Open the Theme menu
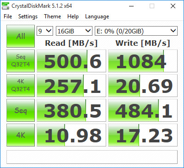This screenshot has width=184, height=168. tap(53, 16)
